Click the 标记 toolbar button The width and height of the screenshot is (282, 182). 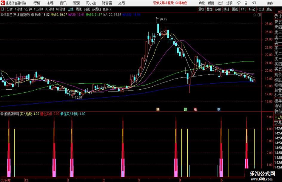pos(252,9)
